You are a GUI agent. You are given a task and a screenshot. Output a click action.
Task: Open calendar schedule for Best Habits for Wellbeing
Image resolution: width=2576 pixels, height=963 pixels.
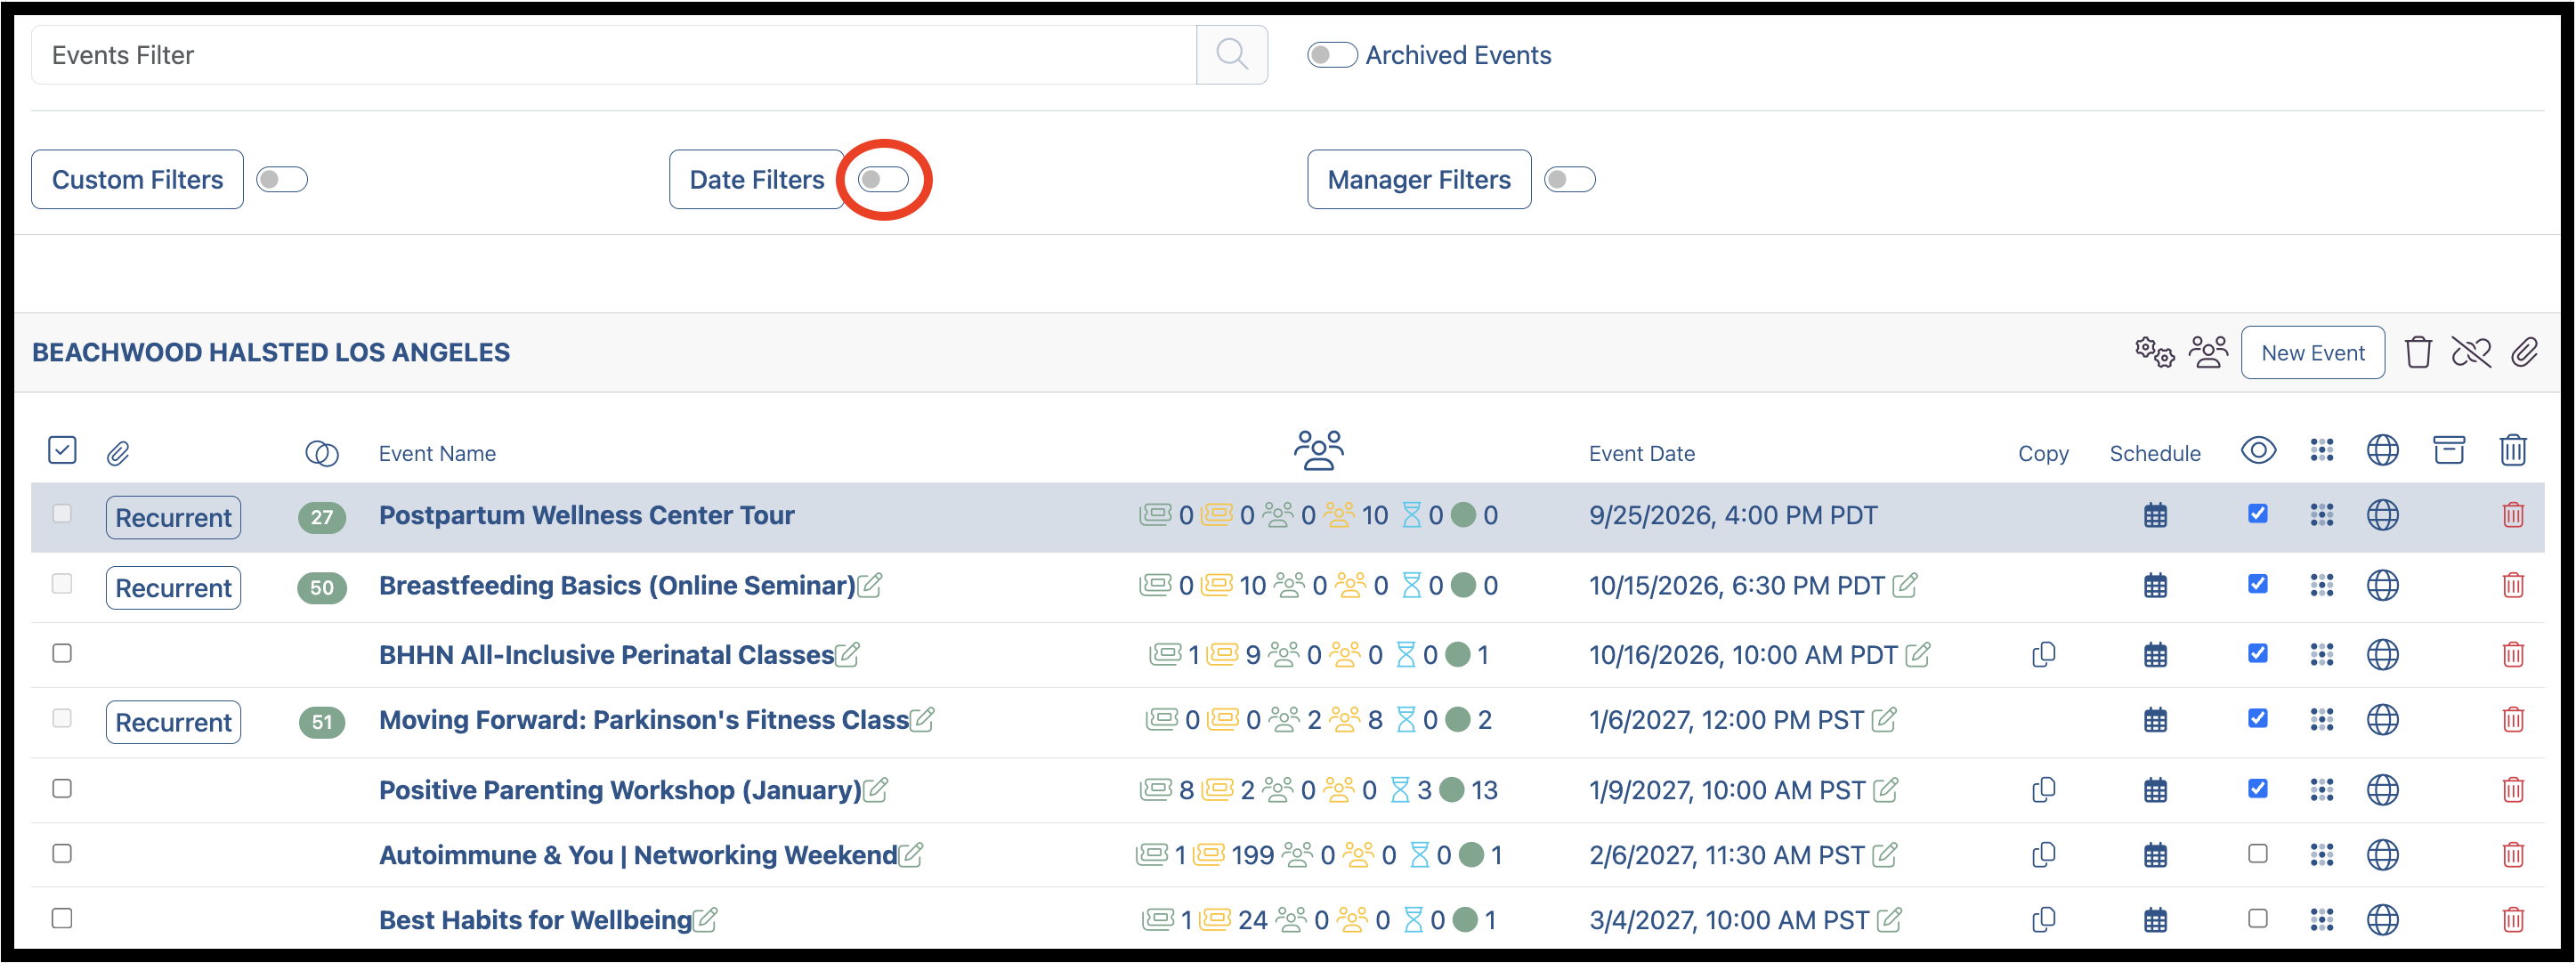[2155, 920]
